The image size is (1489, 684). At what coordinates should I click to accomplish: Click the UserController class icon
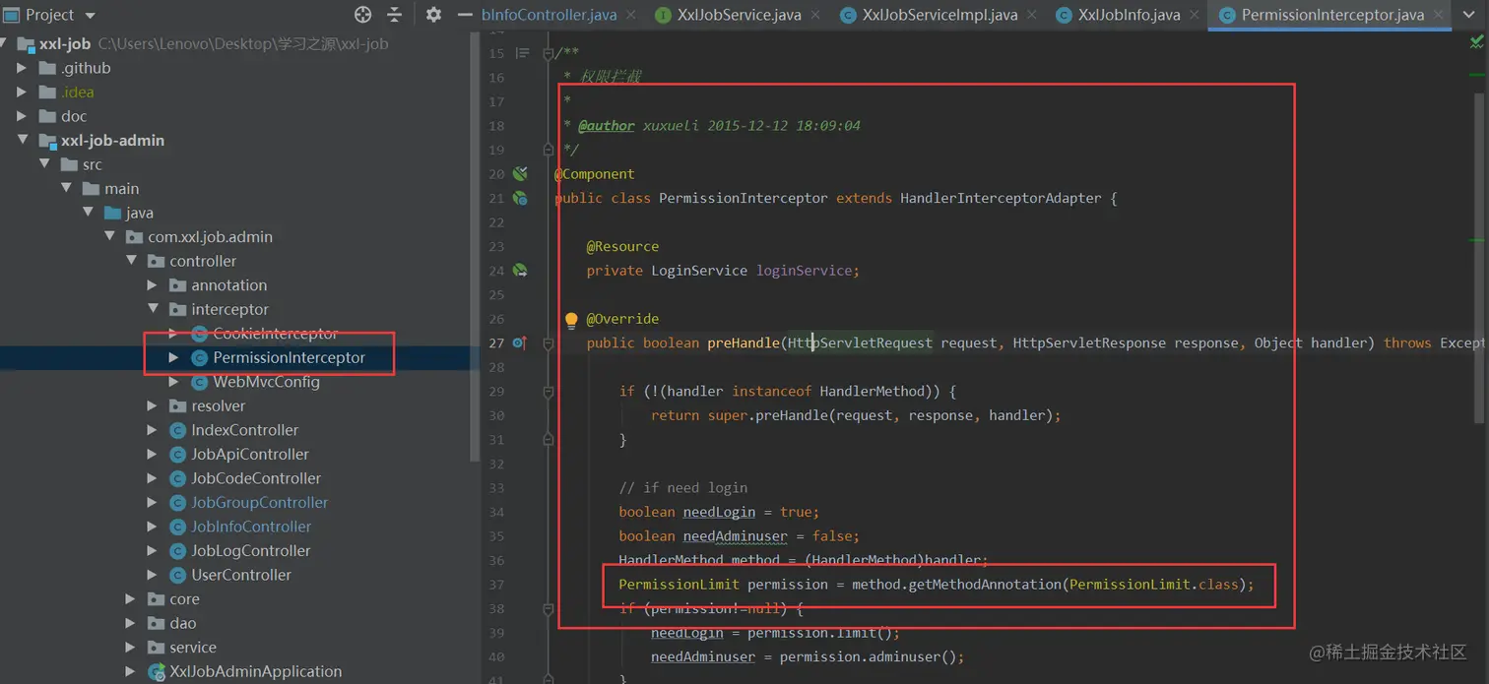tap(177, 575)
